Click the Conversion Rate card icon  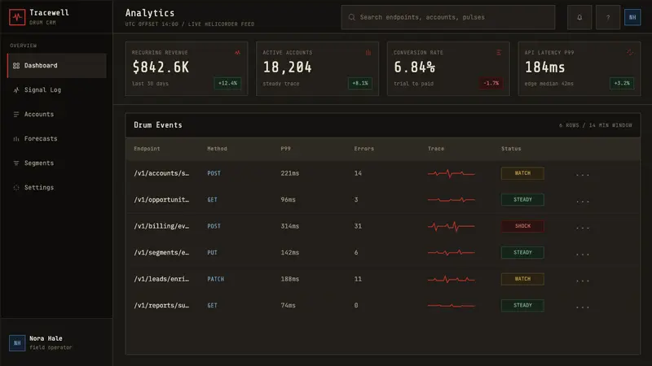pyautogui.click(x=499, y=52)
